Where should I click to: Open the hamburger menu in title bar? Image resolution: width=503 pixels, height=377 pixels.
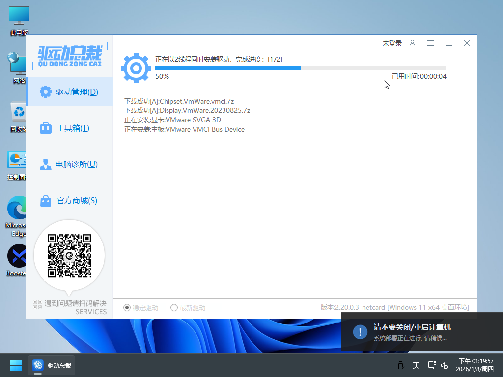[430, 43]
